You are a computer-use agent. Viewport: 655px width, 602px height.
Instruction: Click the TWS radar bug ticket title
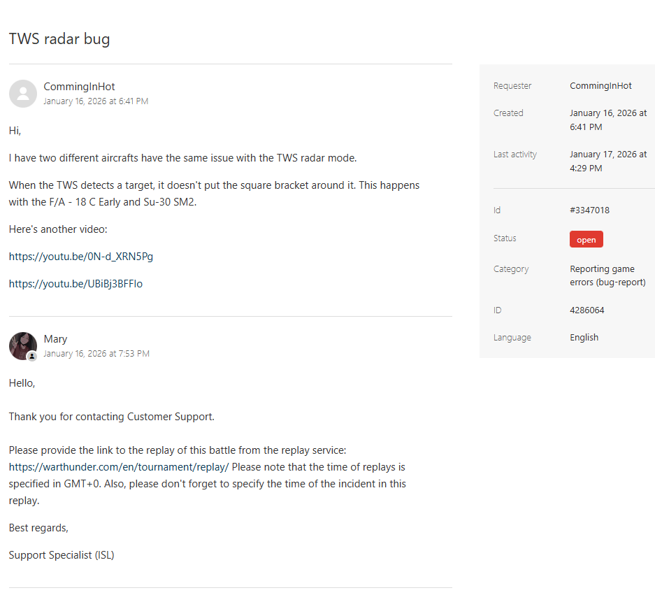point(59,39)
